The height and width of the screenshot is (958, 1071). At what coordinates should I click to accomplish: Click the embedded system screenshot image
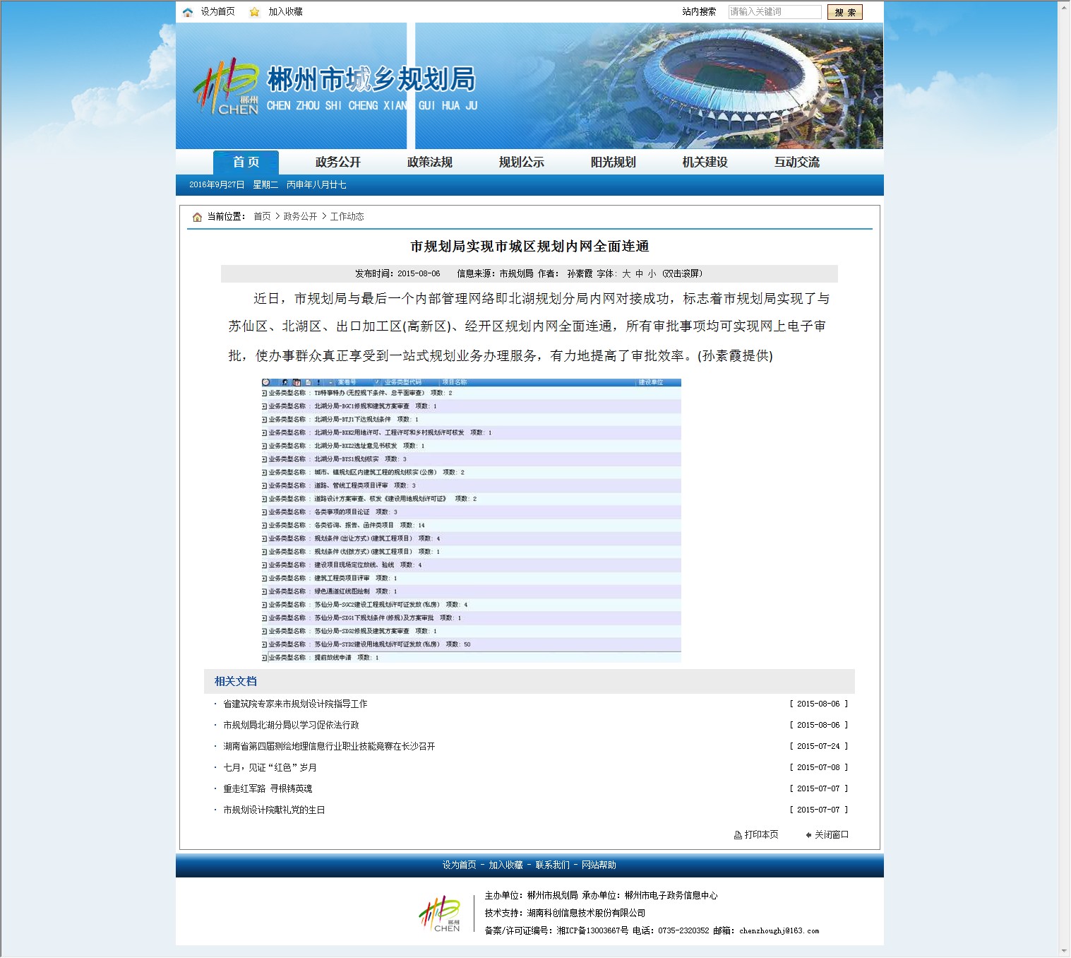(x=471, y=520)
